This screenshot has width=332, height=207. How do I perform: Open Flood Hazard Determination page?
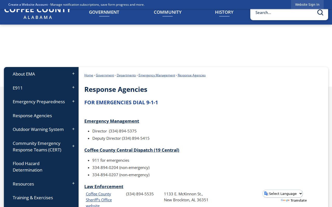pyautogui.click(x=27, y=167)
